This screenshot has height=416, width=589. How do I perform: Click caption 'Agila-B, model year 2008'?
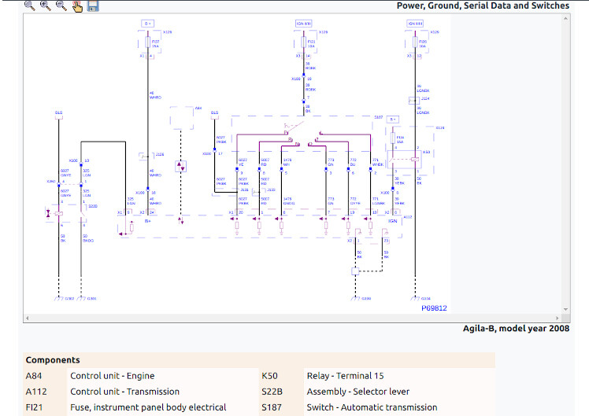click(516, 329)
